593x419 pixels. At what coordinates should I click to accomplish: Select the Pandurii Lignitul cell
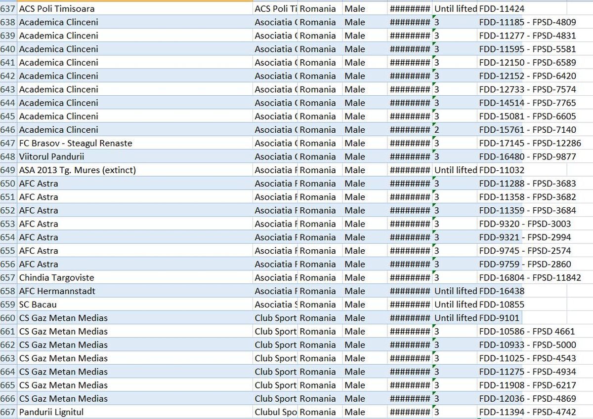[135, 412]
